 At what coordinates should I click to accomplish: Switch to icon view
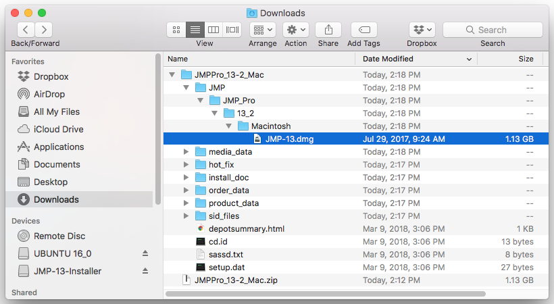[176, 30]
